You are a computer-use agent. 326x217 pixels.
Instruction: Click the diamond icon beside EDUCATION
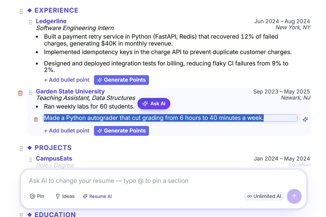[x=30, y=214]
